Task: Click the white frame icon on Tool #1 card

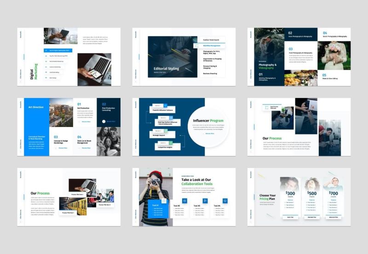Action: (x=164, y=201)
